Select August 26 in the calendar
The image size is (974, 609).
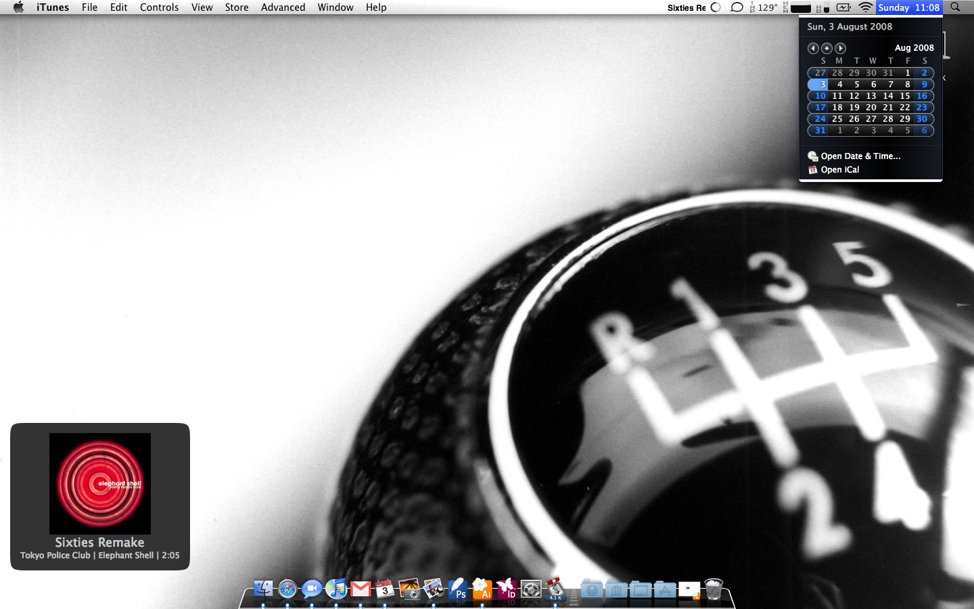tap(854, 119)
